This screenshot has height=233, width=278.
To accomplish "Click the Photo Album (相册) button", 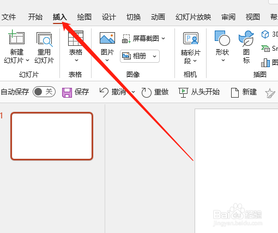I will 140,56.
